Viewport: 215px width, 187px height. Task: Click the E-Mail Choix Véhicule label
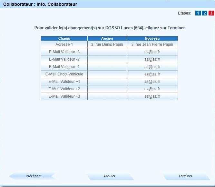click(x=64, y=74)
